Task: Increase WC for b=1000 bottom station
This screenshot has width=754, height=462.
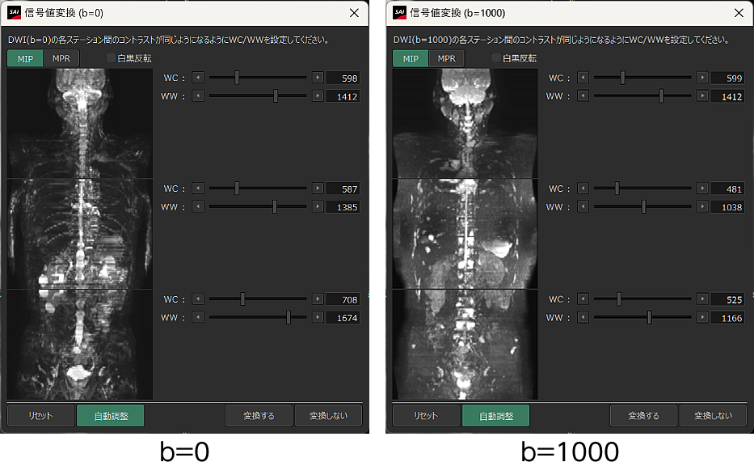Action: (702, 299)
